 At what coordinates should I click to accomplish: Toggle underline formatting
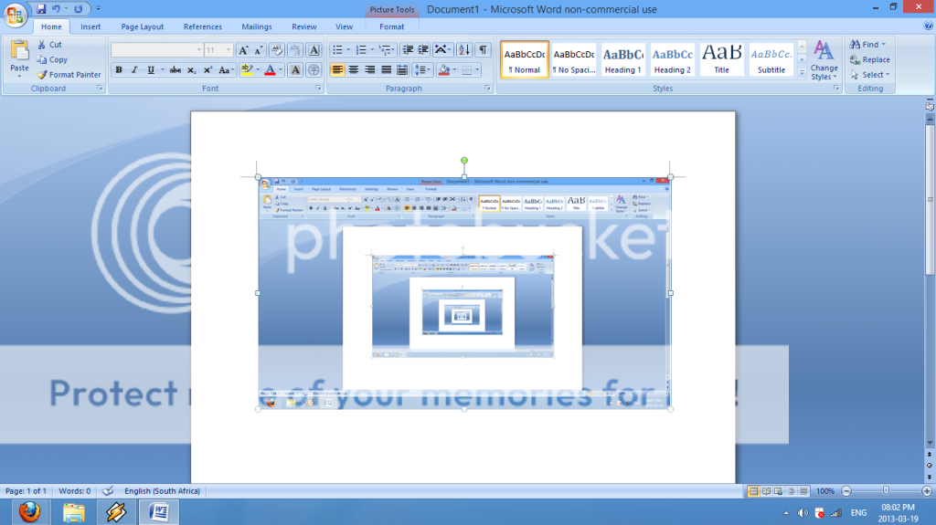[151, 69]
